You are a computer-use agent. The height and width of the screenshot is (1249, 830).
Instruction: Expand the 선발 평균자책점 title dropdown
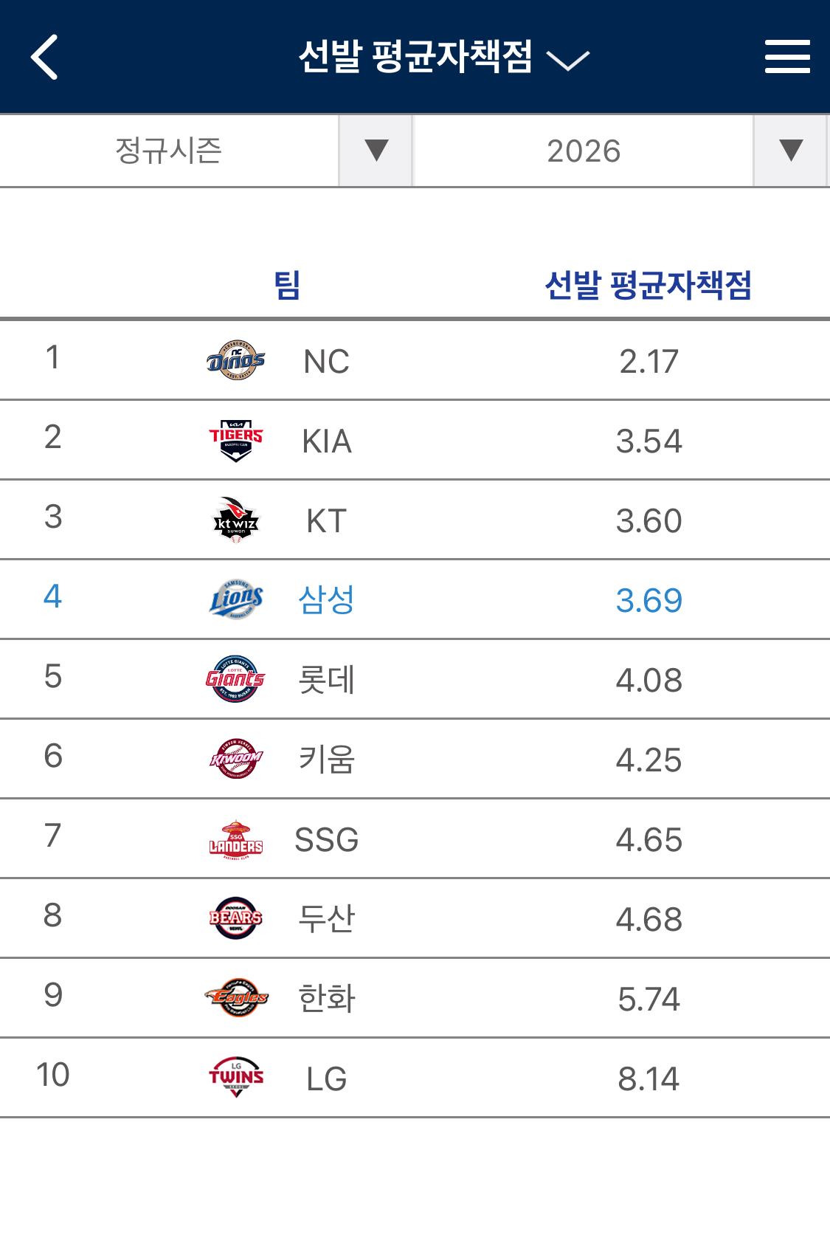click(567, 60)
